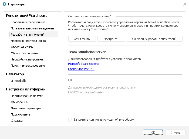
Task: Select Подключение section
Action: coord(20,114)
